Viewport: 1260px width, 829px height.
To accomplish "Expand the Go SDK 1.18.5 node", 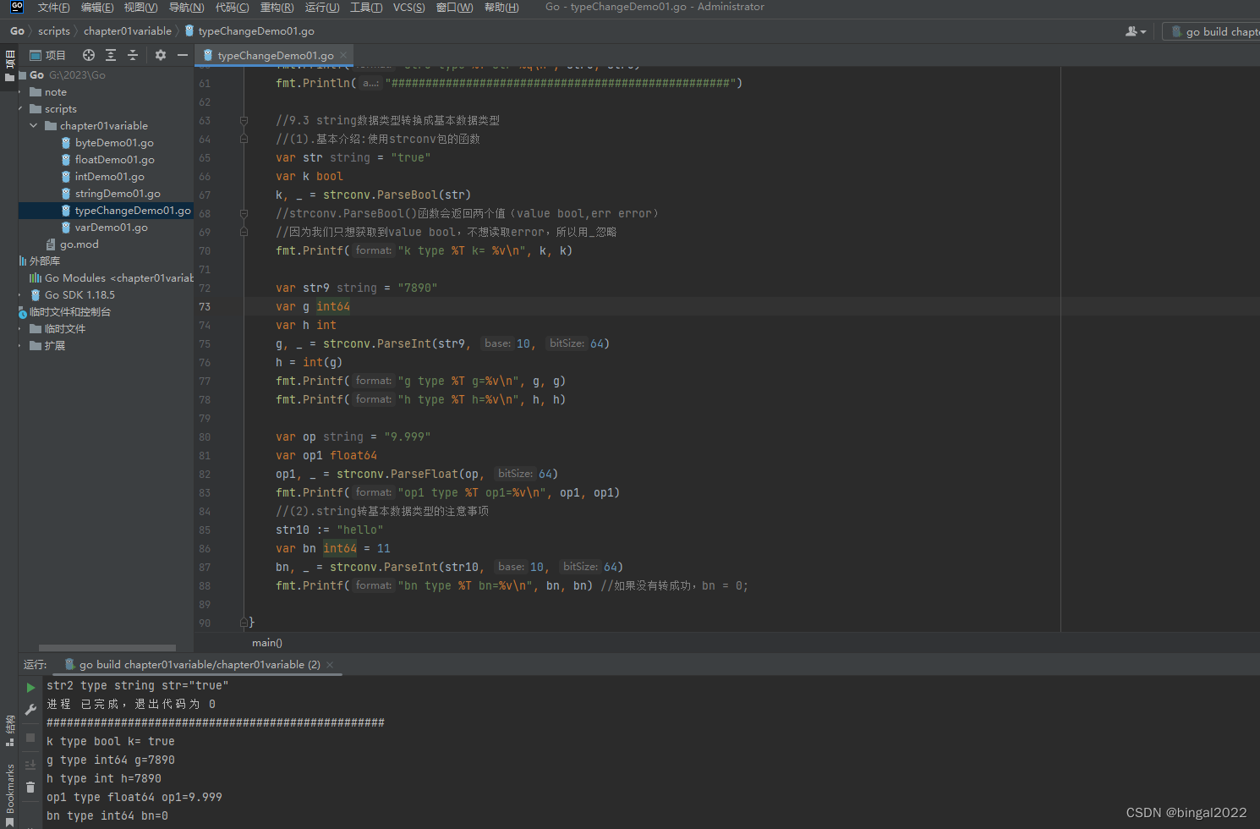I will tap(20, 295).
